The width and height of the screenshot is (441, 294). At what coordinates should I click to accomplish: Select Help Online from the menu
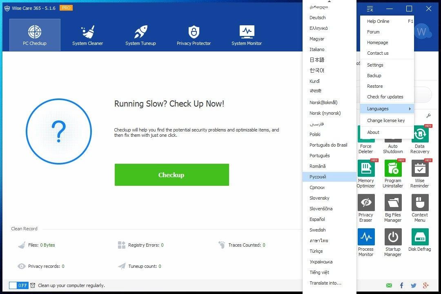click(387, 21)
